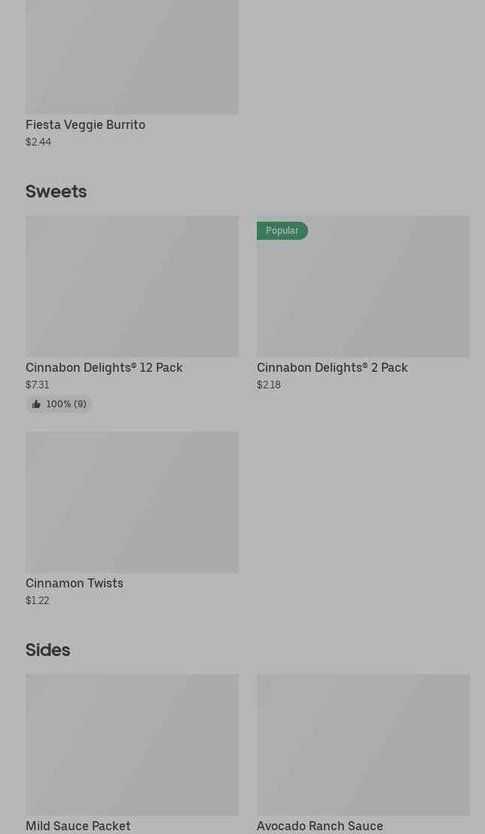Click the thumbs-up icon under Cinnabon Delights 12 Pack
The width and height of the screenshot is (485, 834).
tap(36, 404)
